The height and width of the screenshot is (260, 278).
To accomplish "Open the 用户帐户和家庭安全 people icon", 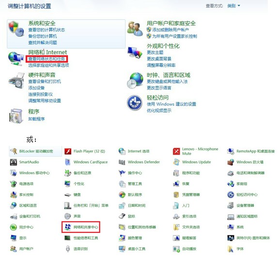I will click(135, 29).
